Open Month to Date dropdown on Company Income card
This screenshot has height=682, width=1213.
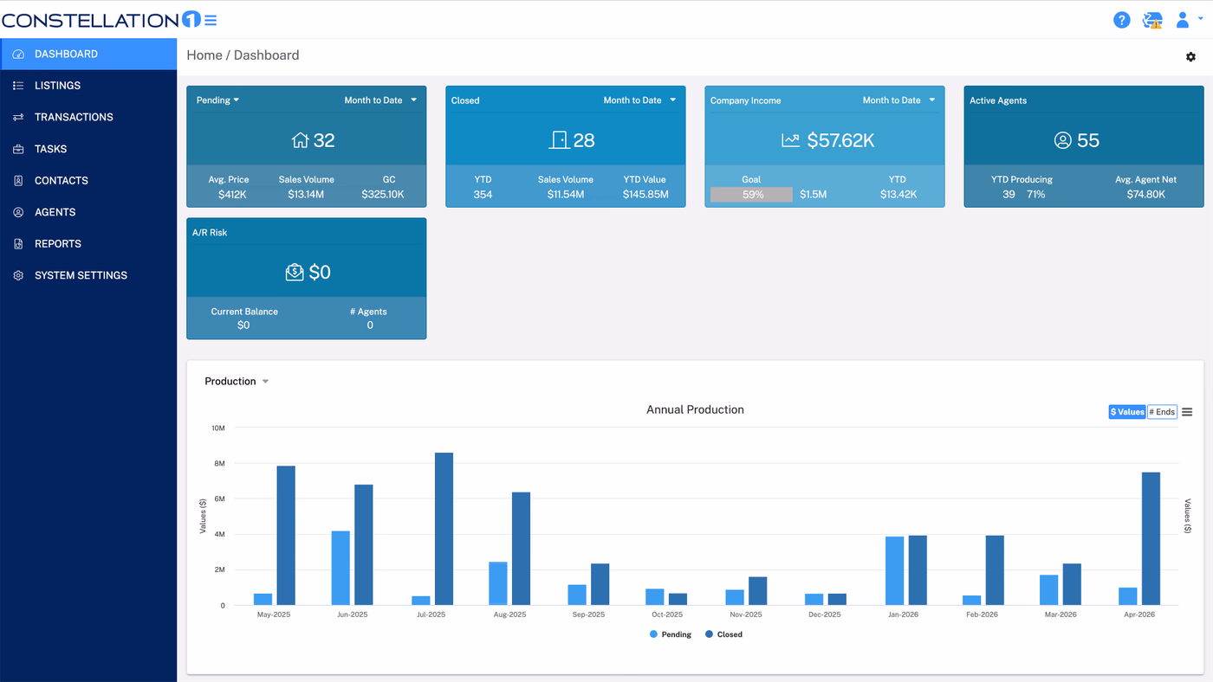pos(898,100)
